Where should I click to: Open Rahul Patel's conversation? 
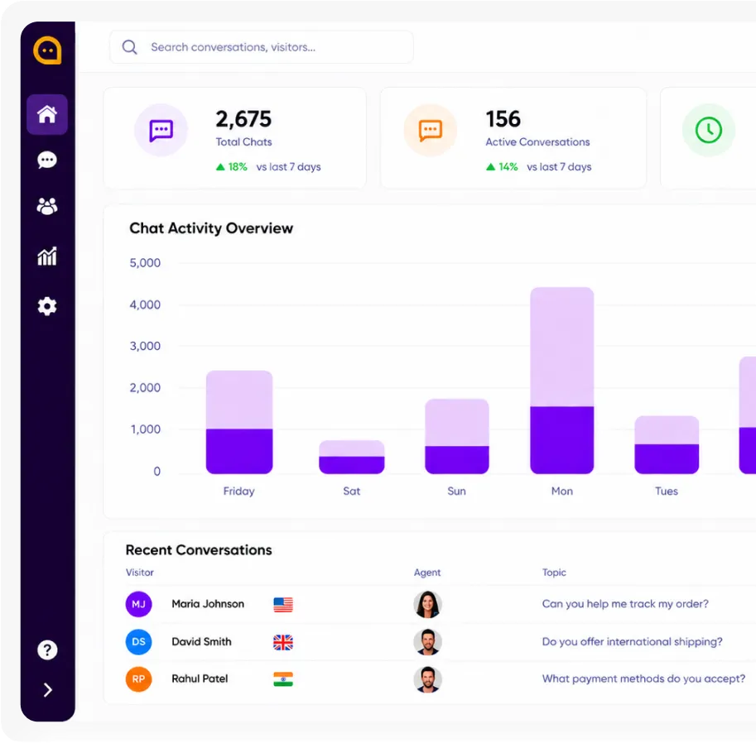[200, 679]
